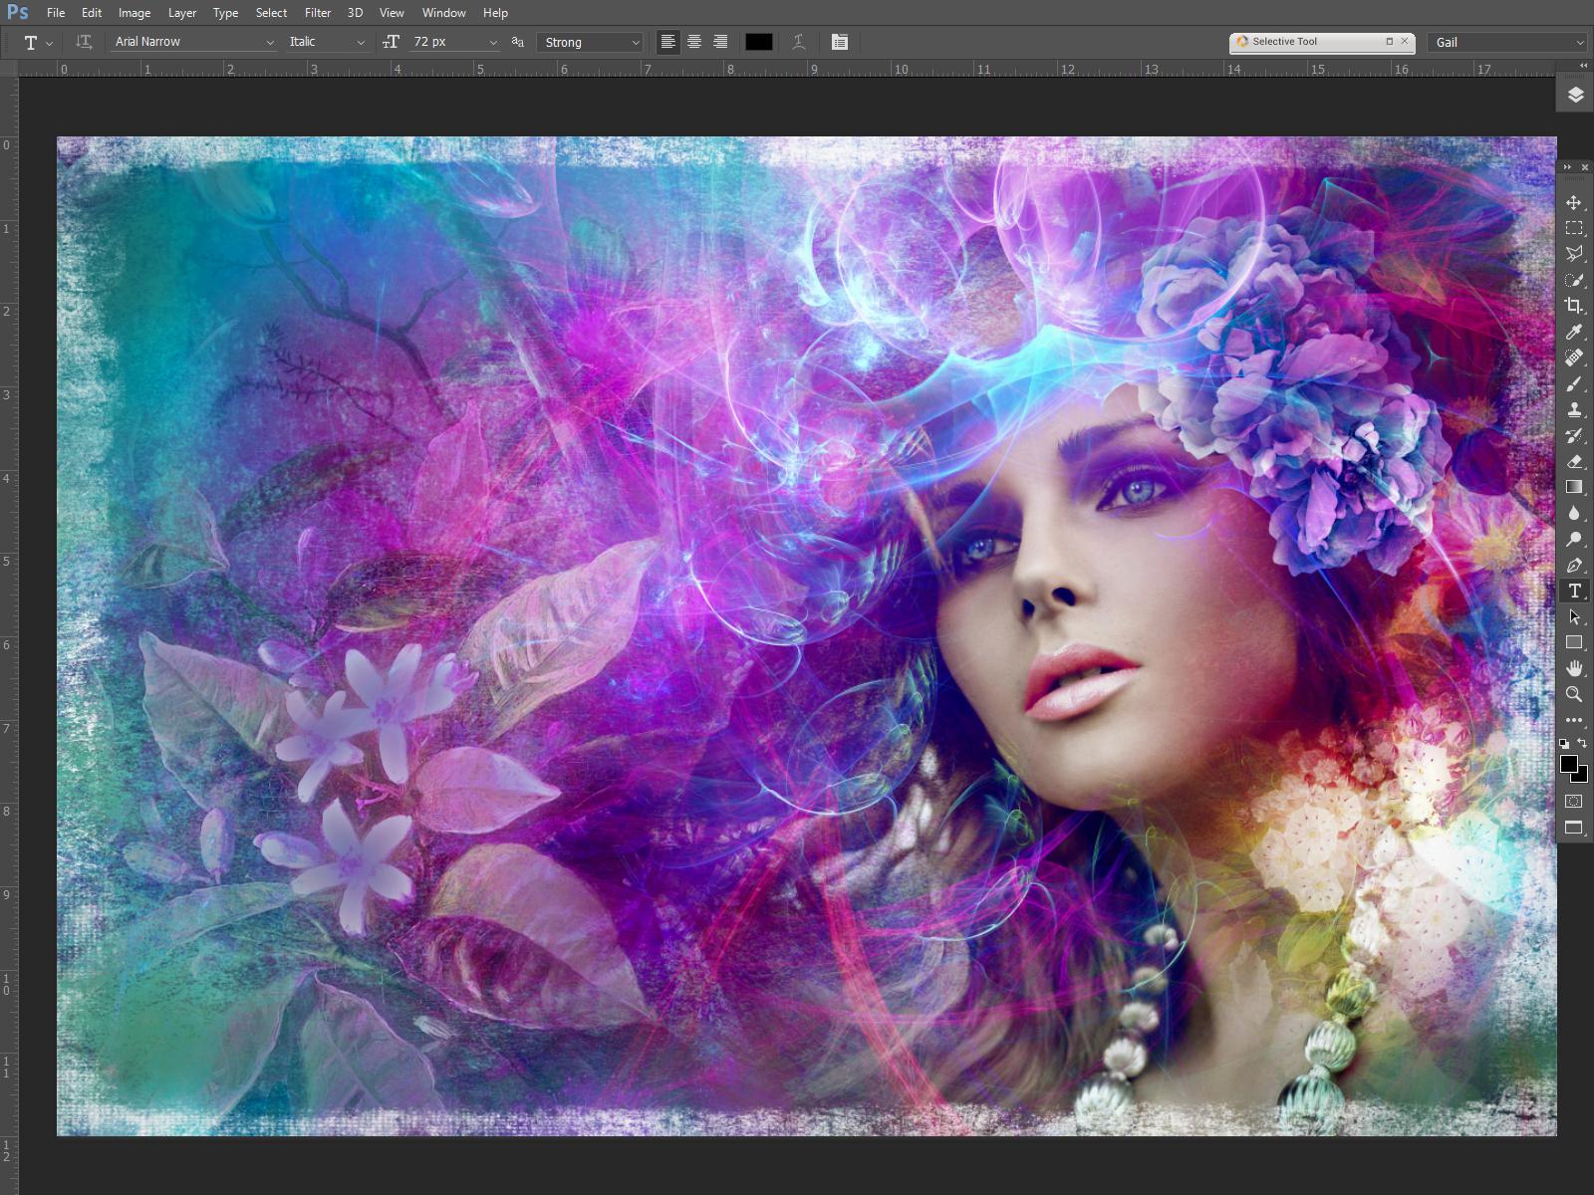Screen dimensions: 1594x1195
Task: Toggle Quick Mask mode
Action: (1574, 801)
